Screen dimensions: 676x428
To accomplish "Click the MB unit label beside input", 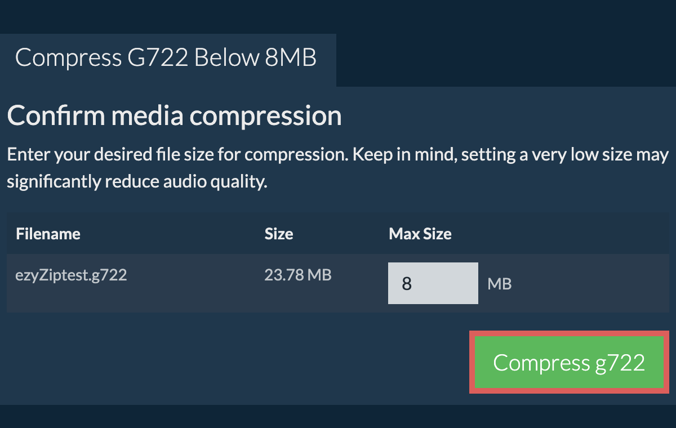I will point(499,284).
